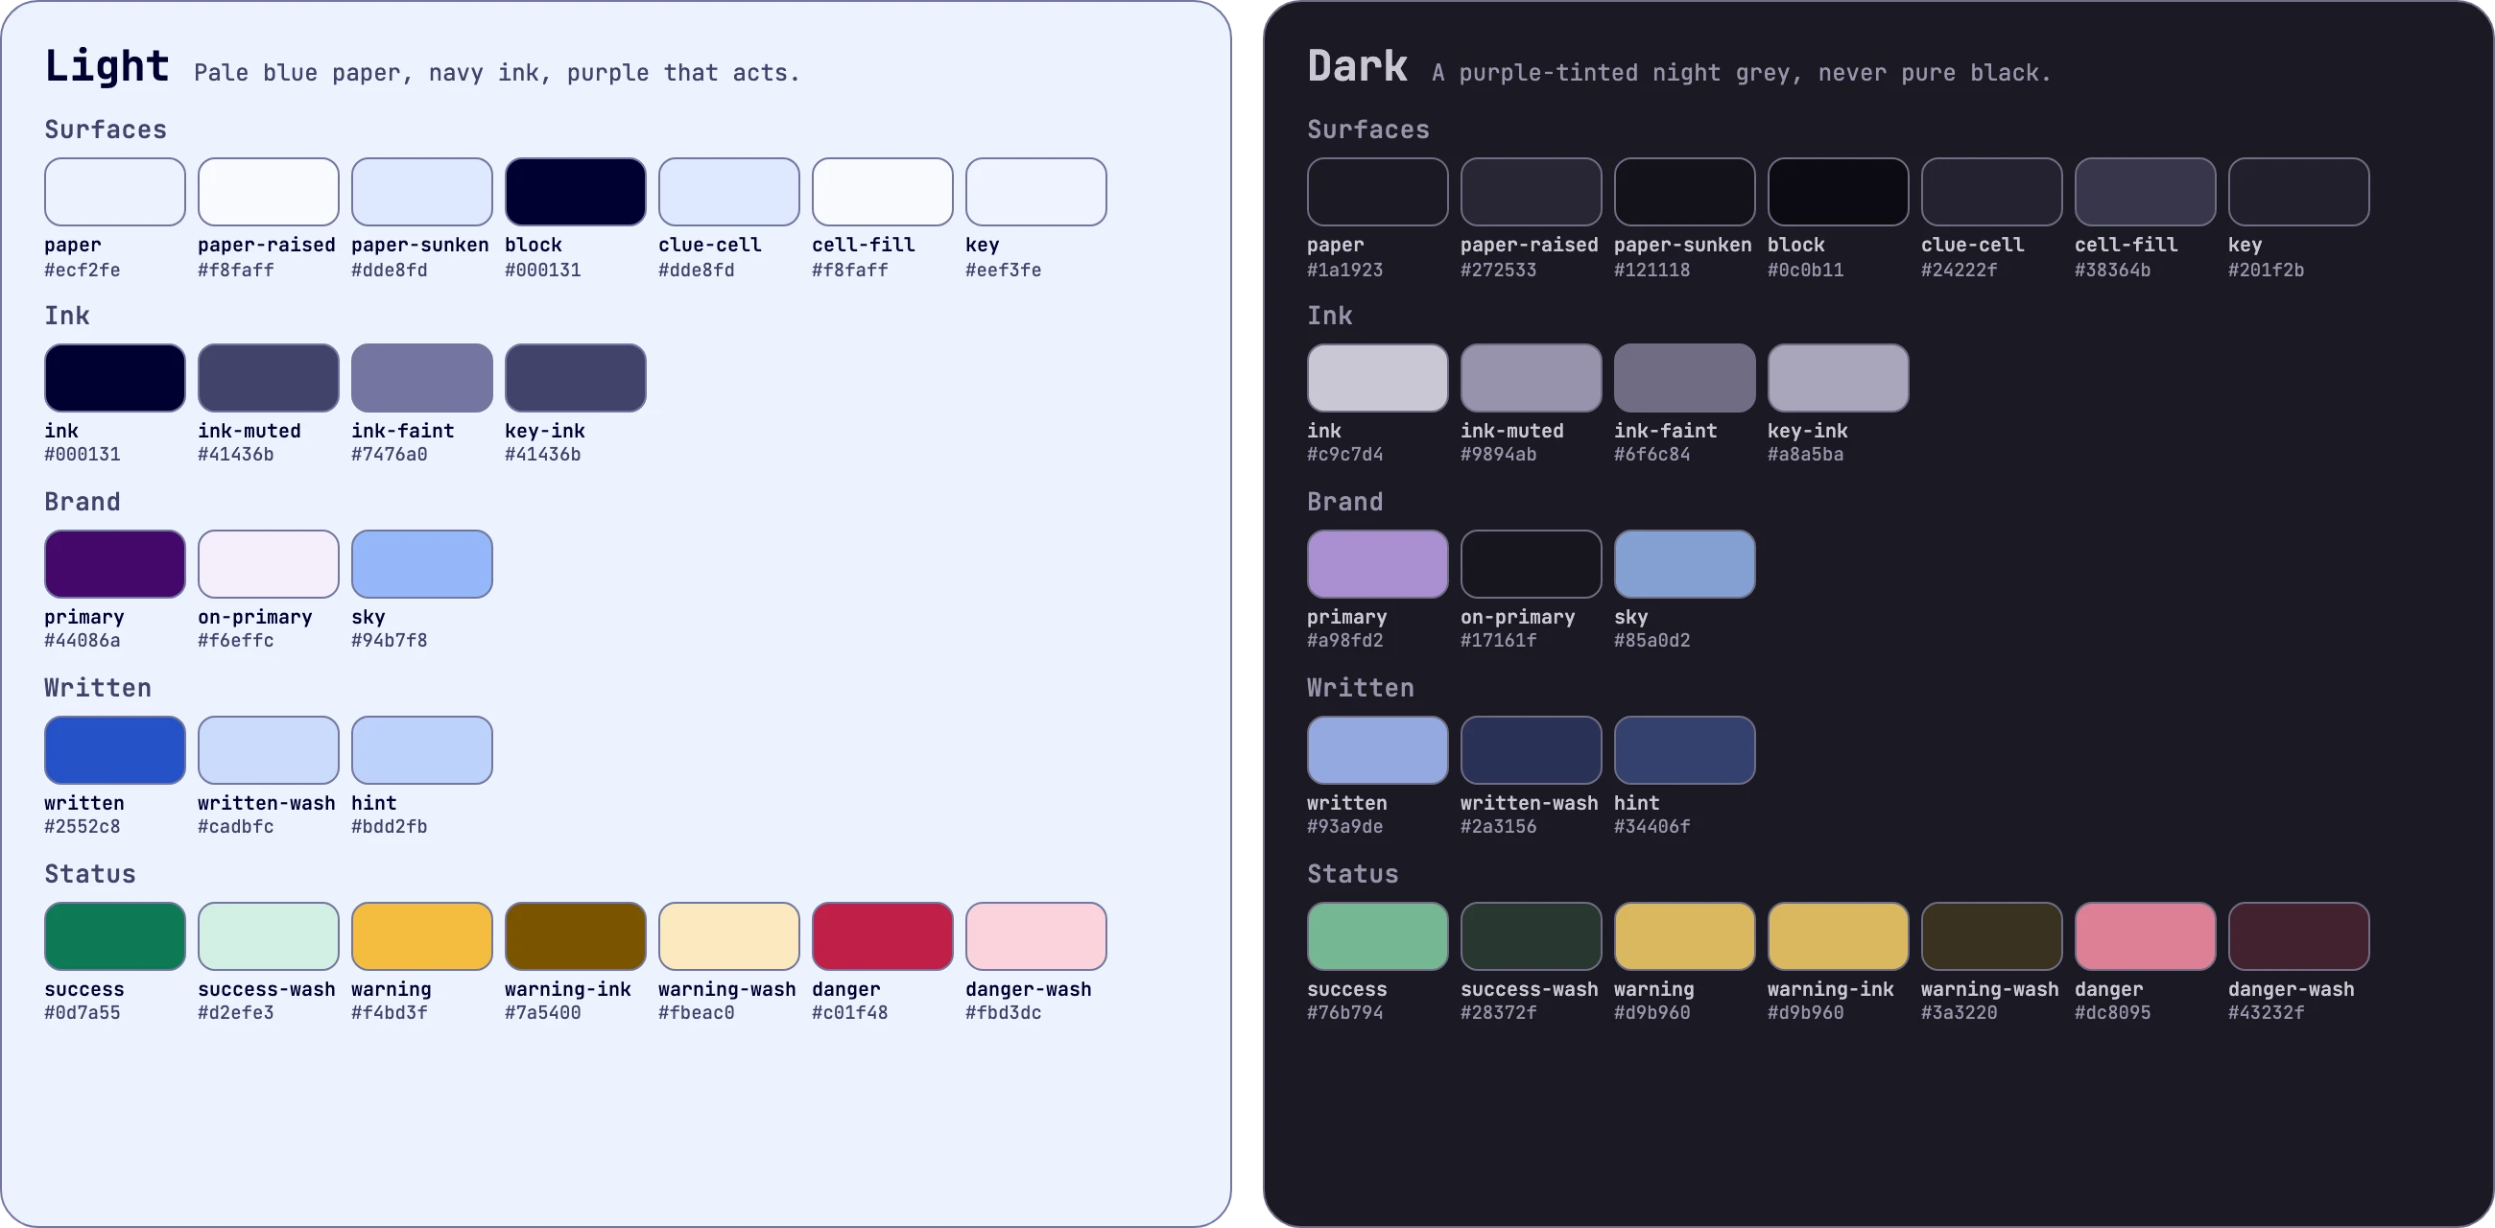The width and height of the screenshot is (2495, 1228).
Task: Click the Dark panel Ink section label
Action: [x=1329, y=316]
